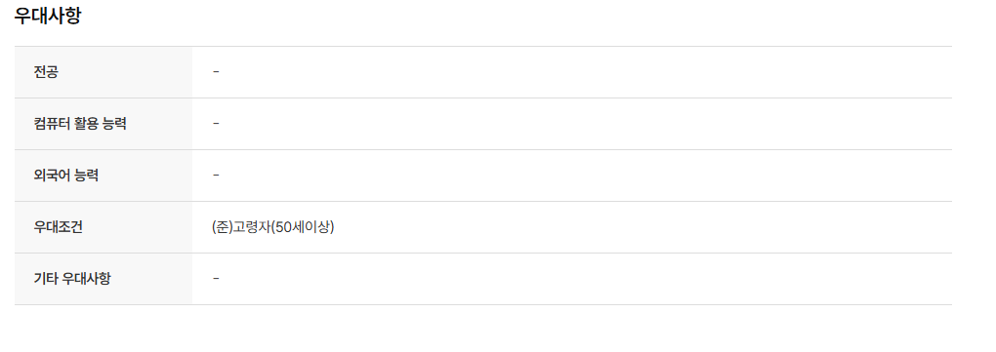This screenshot has width=996, height=352.
Task: Click the word 우대사항 in last row
Action: pos(86,279)
